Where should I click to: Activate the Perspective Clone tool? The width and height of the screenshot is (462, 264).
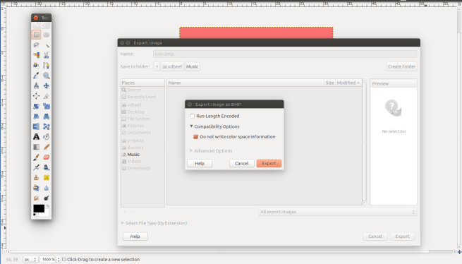click(36, 188)
